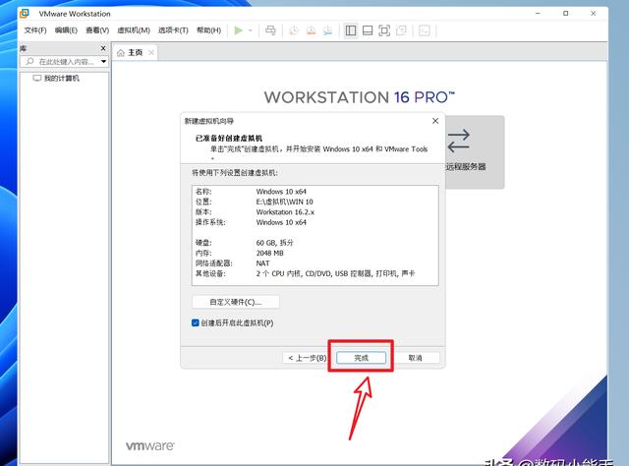Click the NAT network adapter value
Screen dimensions: 629x466
pyautogui.click(x=262, y=263)
